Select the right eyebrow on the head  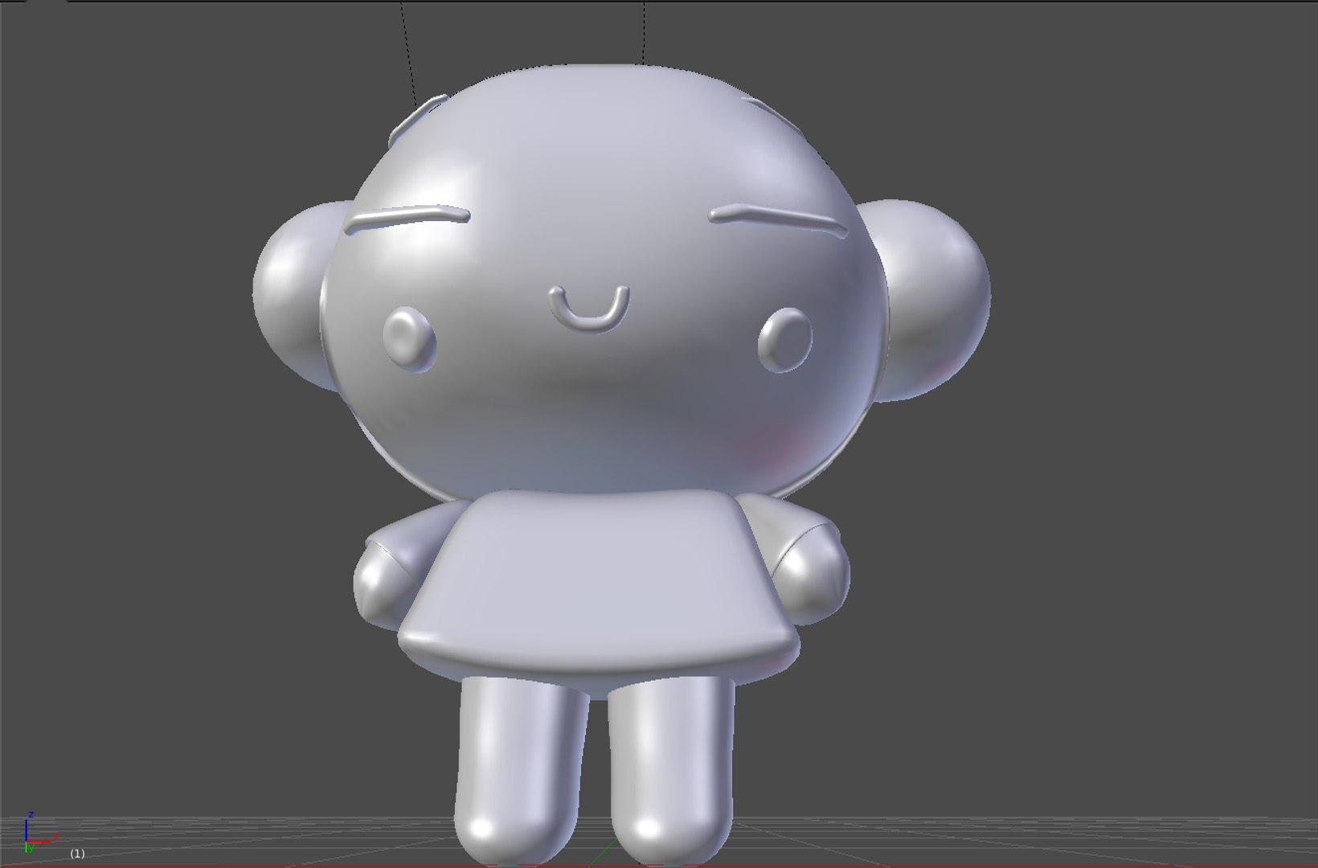pyautogui.click(x=777, y=221)
